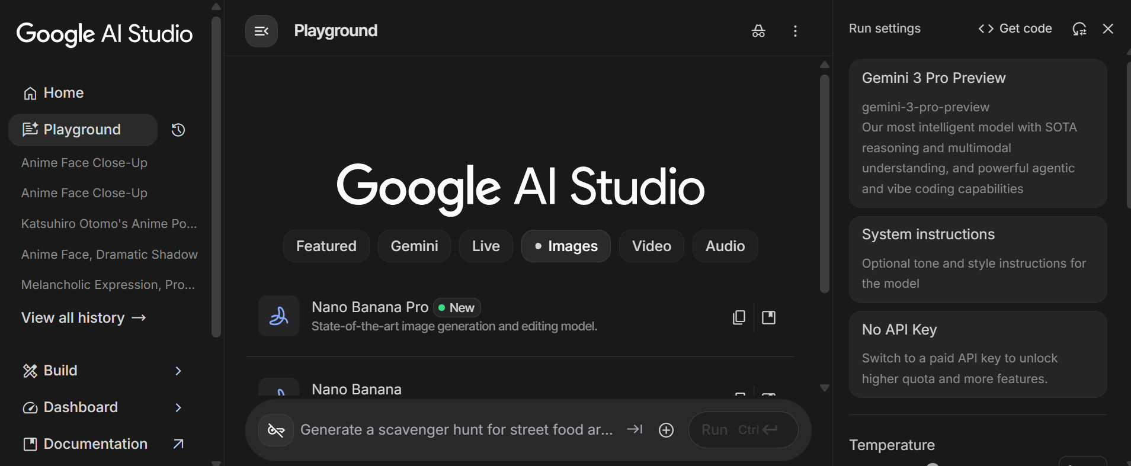Open the Anime Face, Dramatic Shadow chat
Screen dimensions: 1131x466
(x=110, y=255)
